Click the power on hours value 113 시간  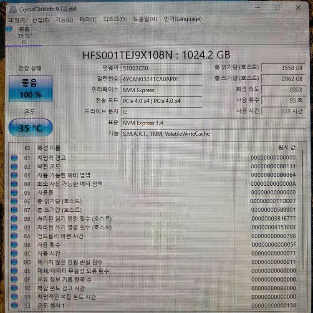point(283,111)
